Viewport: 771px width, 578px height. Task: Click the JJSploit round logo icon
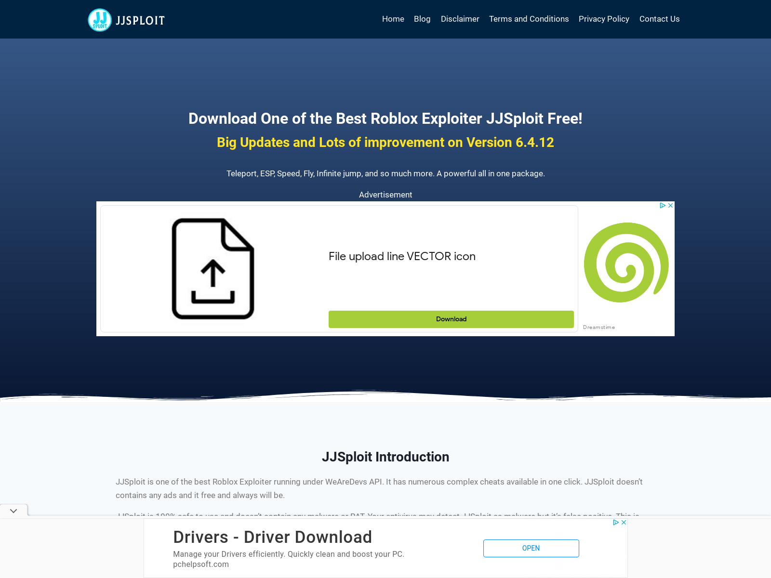tap(100, 20)
